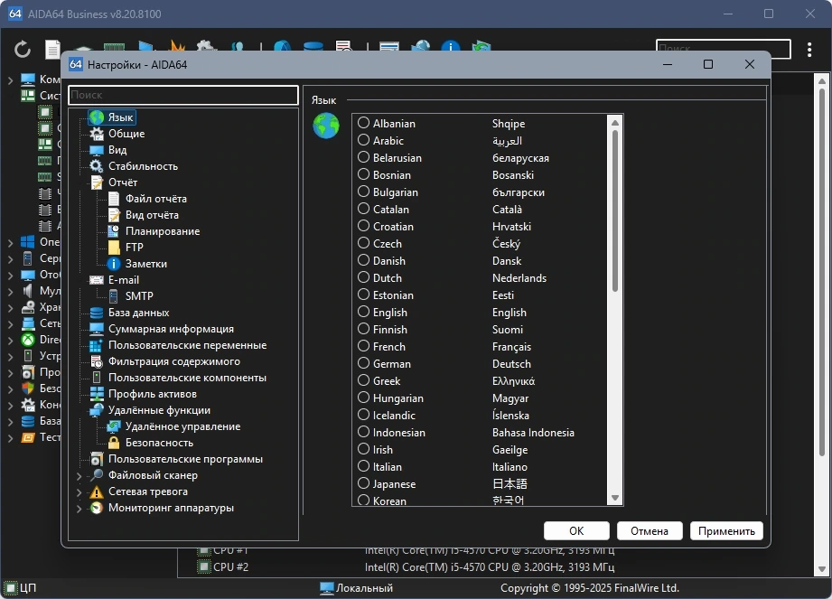Image resolution: width=832 pixels, height=599 pixels.
Task: Click the language list scroll down arrow
Action: (615, 498)
